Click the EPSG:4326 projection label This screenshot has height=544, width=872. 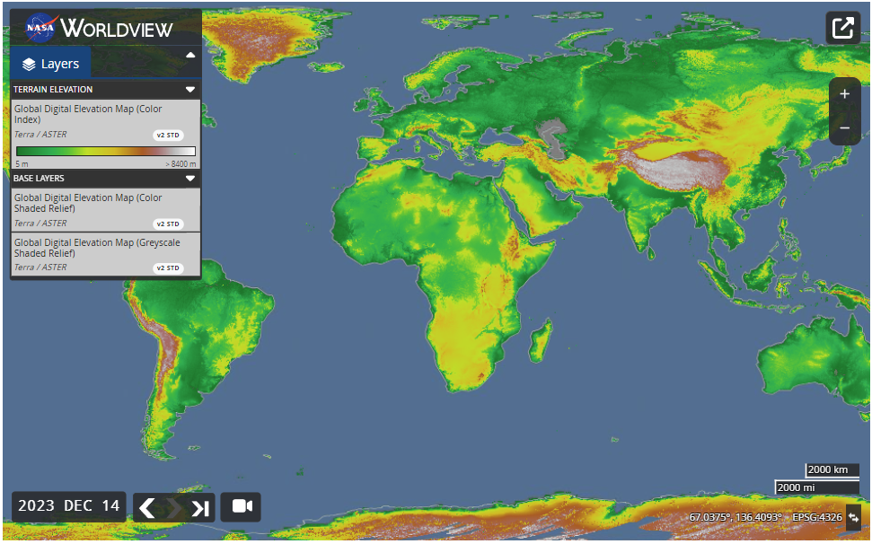(x=817, y=517)
